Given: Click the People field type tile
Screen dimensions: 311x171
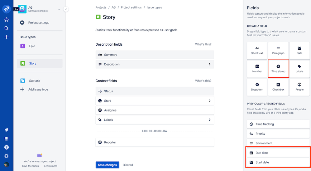Looking at the screenshot, I should [299, 87].
